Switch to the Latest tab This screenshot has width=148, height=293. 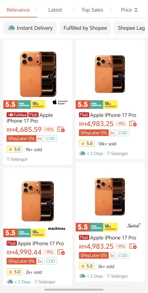click(55, 10)
